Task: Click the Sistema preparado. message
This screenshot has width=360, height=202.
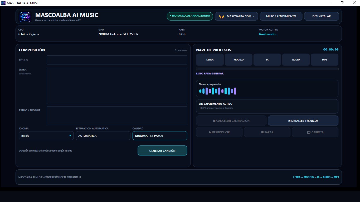Action: coord(210,84)
